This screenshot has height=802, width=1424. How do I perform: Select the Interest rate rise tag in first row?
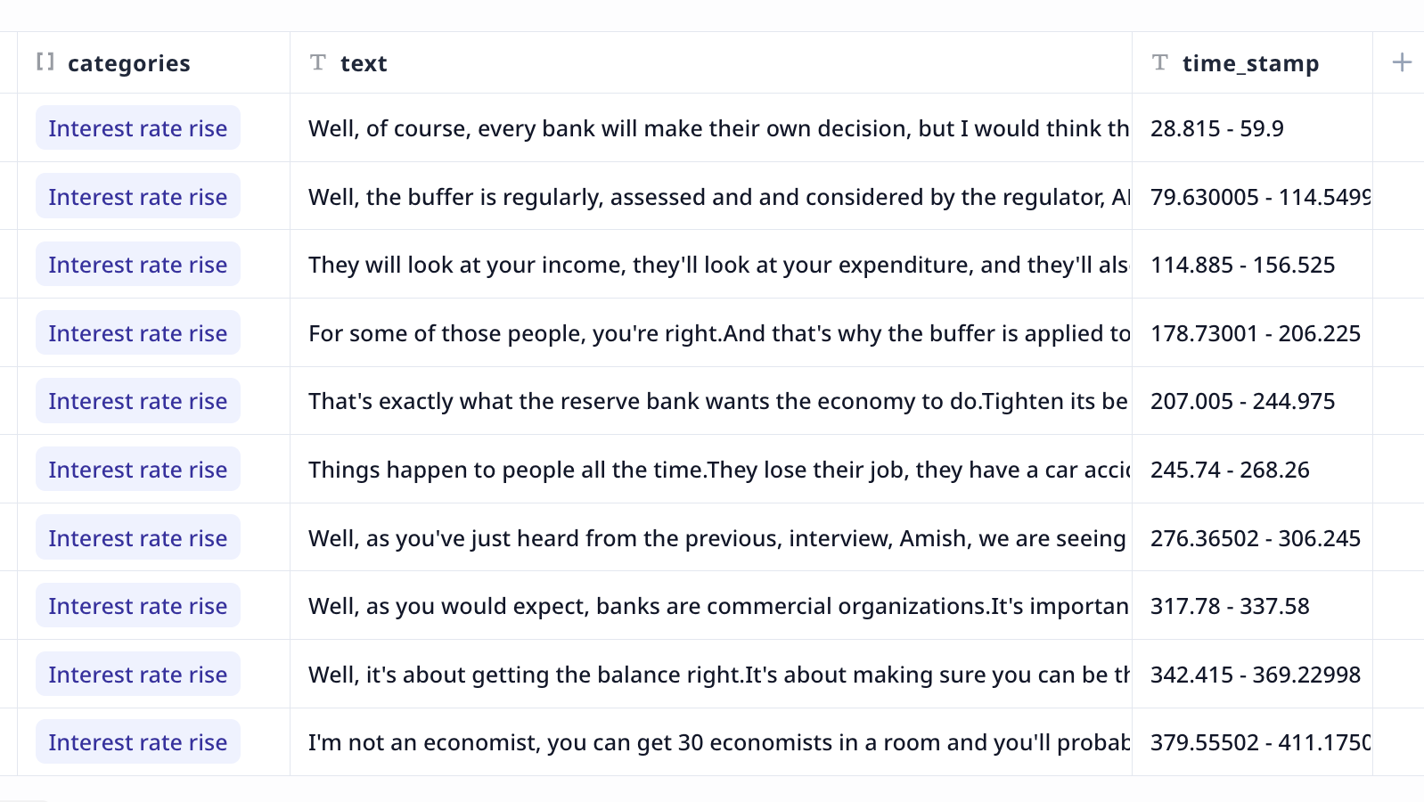click(138, 128)
